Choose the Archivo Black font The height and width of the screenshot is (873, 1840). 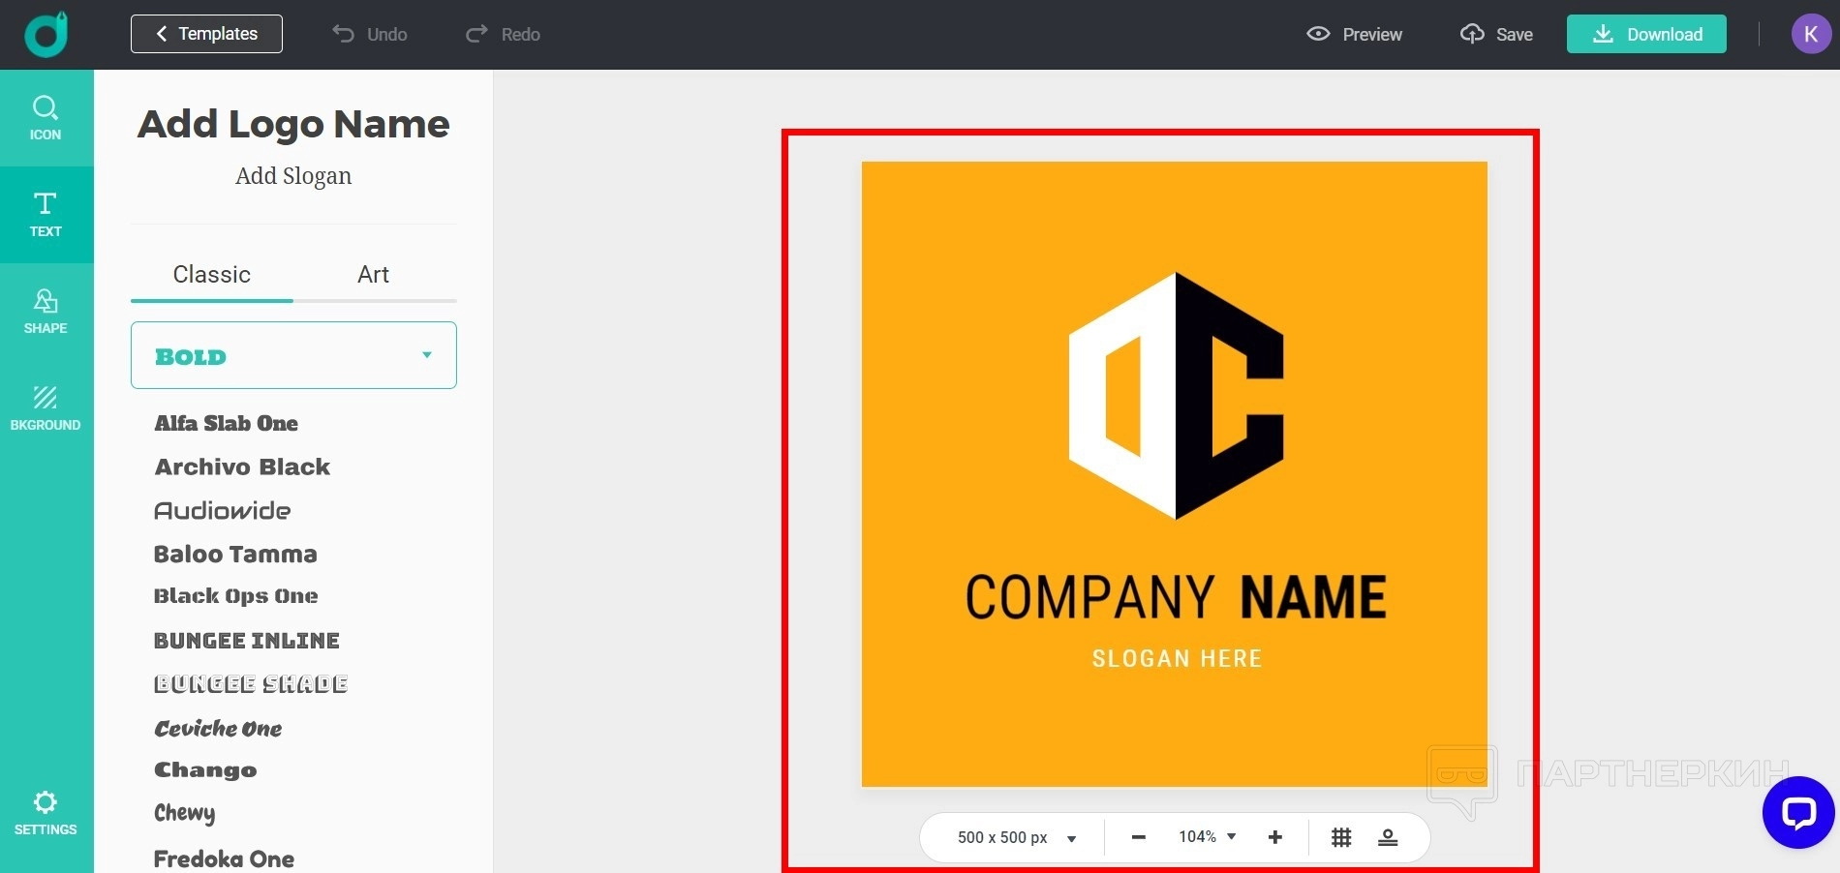tap(242, 467)
